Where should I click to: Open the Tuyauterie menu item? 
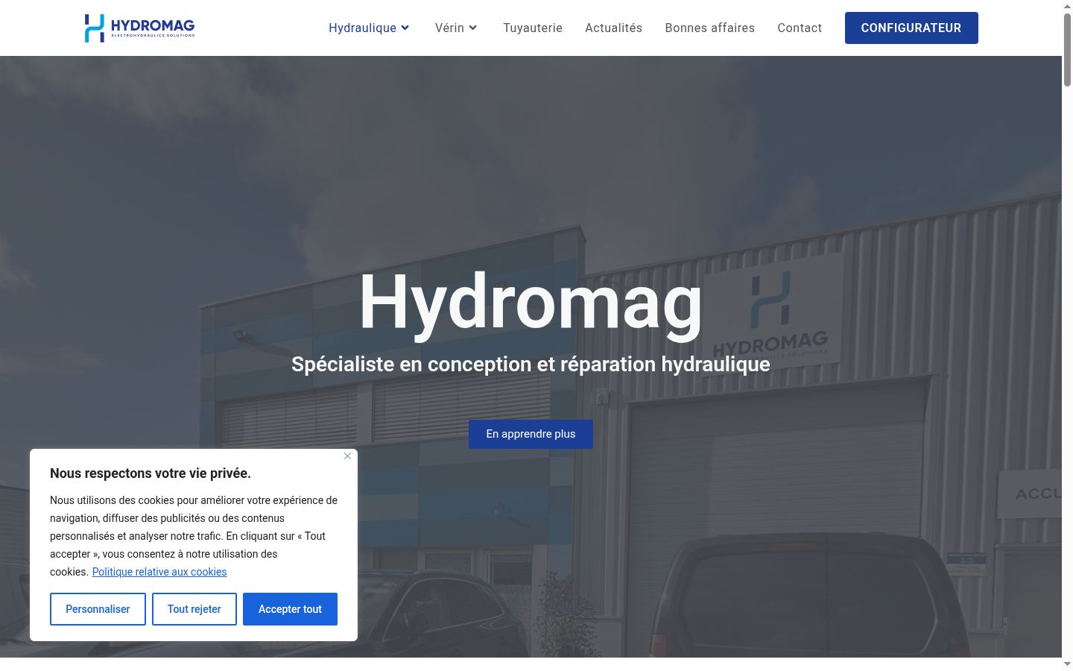coord(533,28)
